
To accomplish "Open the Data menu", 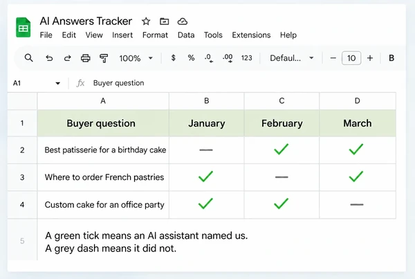I will point(186,35).
